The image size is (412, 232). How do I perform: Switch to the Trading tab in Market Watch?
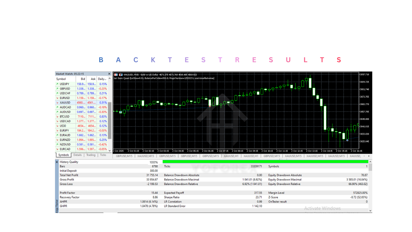pos(90,155)
